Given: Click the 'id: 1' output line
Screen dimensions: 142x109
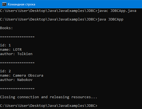Looking at the screenshot, I should [x=5, y=45].
